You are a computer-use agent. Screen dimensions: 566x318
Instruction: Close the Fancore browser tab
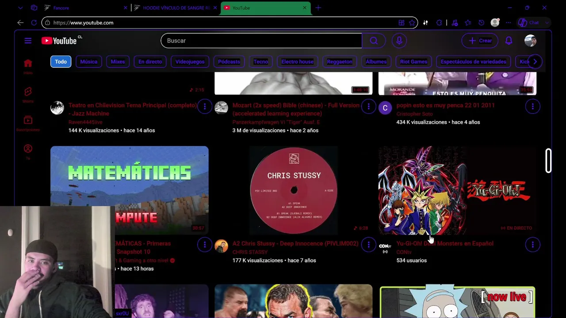(125, 8)
